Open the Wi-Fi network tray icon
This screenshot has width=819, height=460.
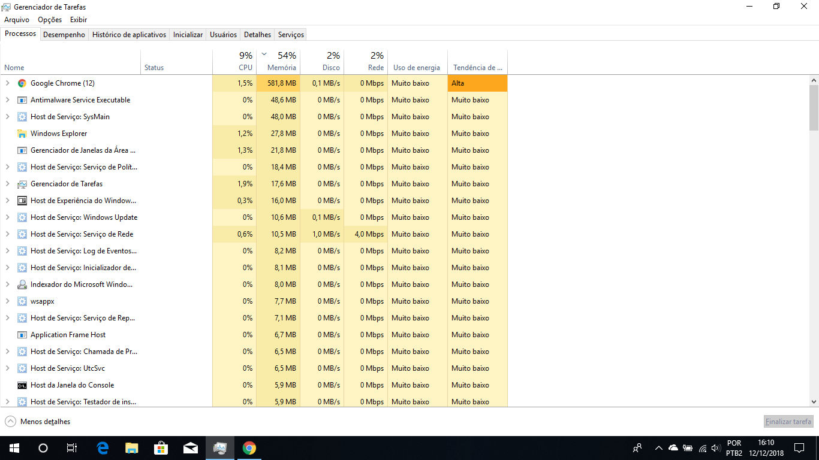703,448
